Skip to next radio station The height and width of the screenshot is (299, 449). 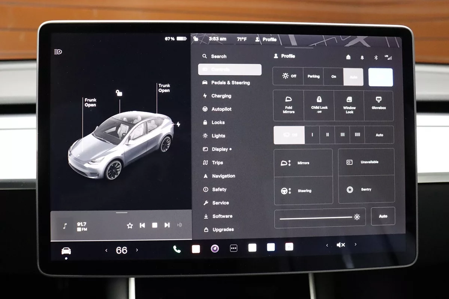167,225
